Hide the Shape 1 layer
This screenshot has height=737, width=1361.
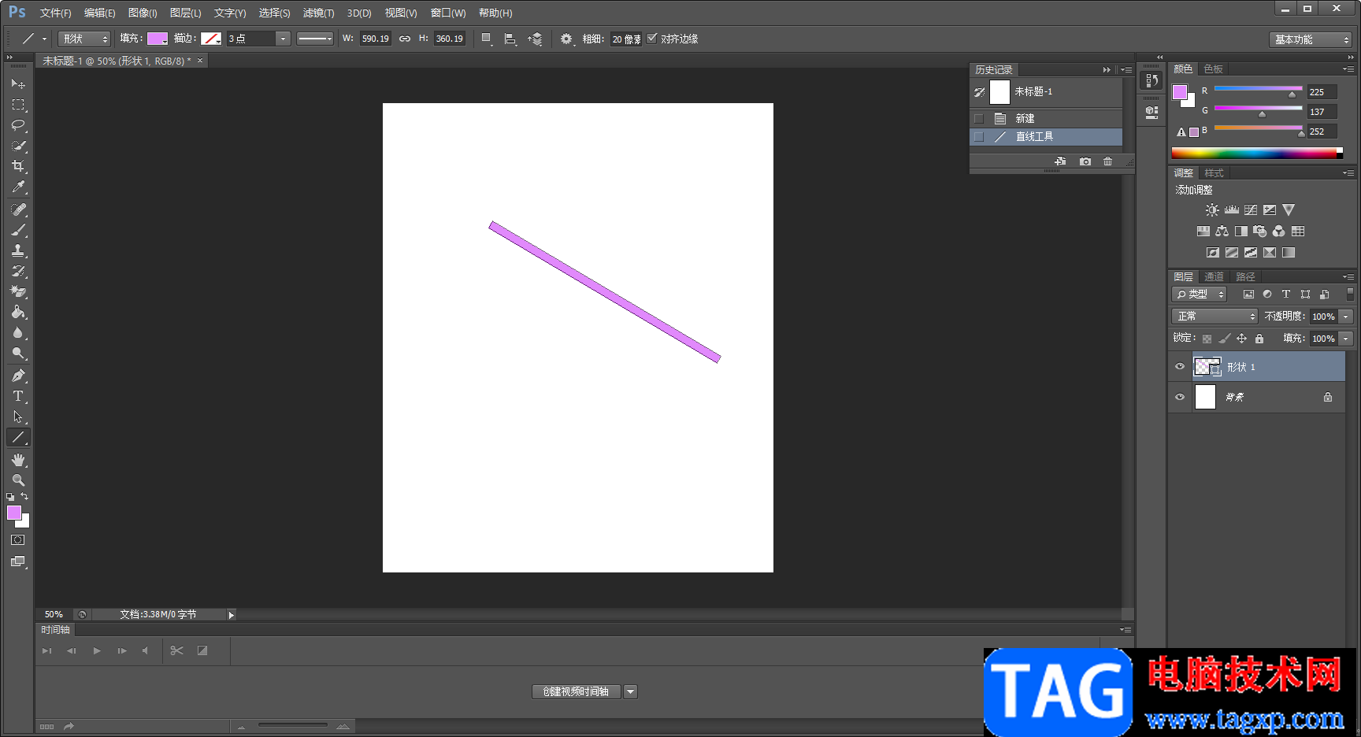coord(1180,367)
